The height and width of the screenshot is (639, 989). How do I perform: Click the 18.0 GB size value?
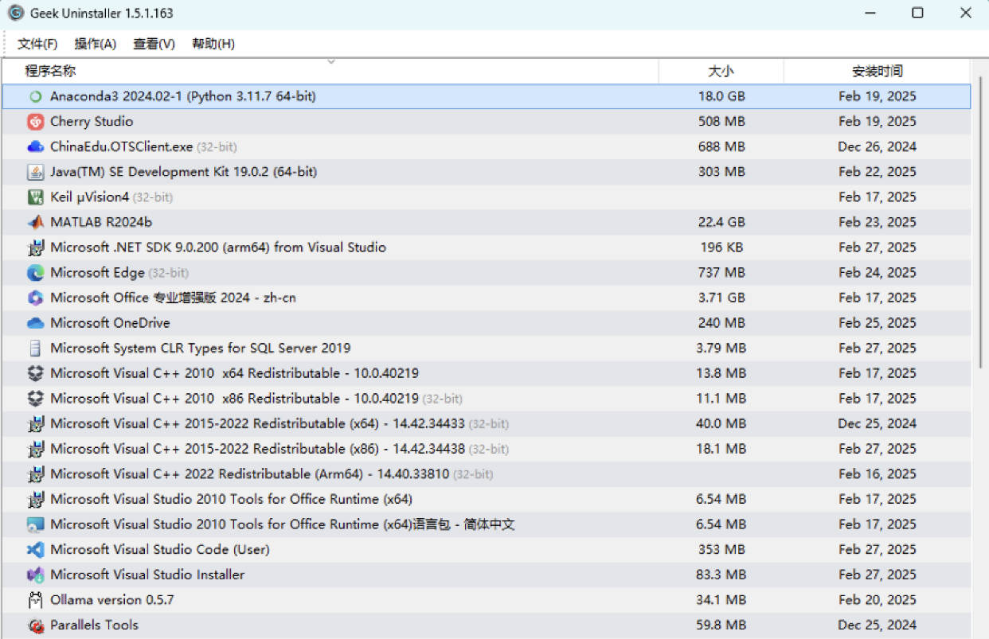721,96
